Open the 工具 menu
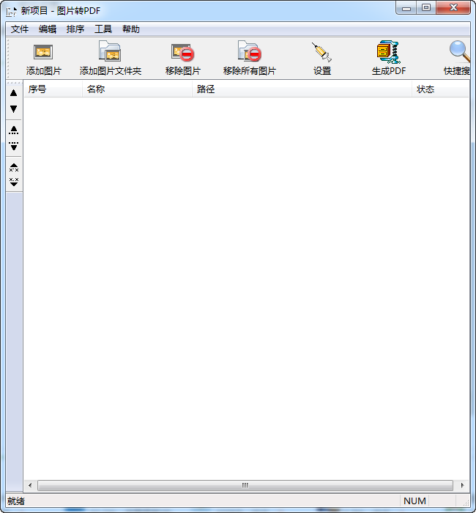The width and height of the screenshot is (476, 513). click(103, 29)
